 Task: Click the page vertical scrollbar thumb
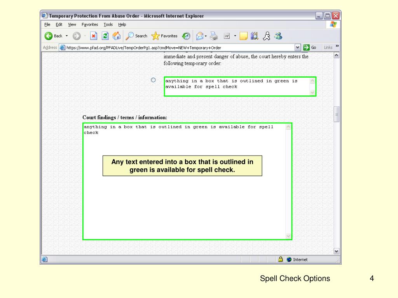(337, 114)
